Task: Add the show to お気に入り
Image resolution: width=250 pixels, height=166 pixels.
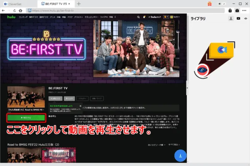Action: tap(55, 98)
